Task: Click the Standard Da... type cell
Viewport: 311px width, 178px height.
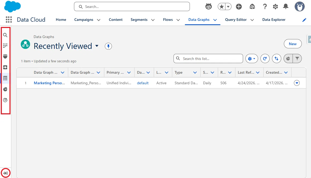Action: [186, 83]
